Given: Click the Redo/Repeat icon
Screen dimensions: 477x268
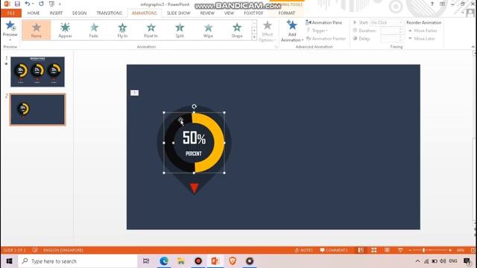Looking at the screenshot, I should point(42,4).
